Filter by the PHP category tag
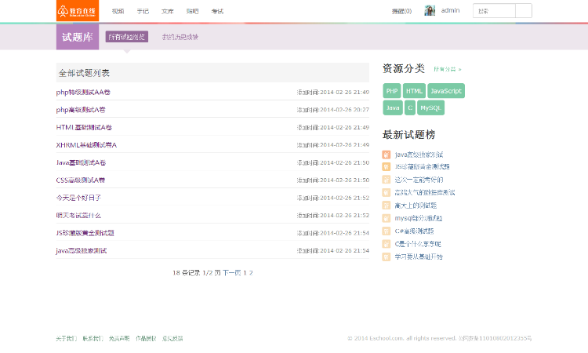The width and height of the screenshot is (588, 353). click(392, 91)
